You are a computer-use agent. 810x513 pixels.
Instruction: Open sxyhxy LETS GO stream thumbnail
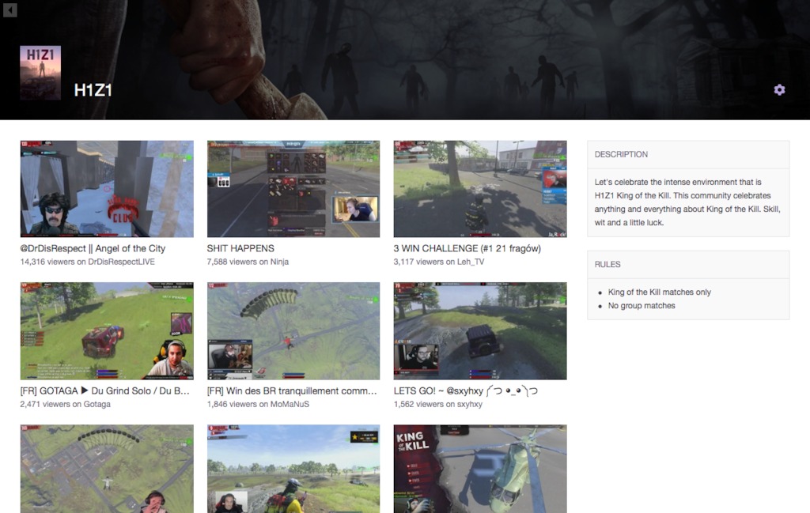click(480, 331)
